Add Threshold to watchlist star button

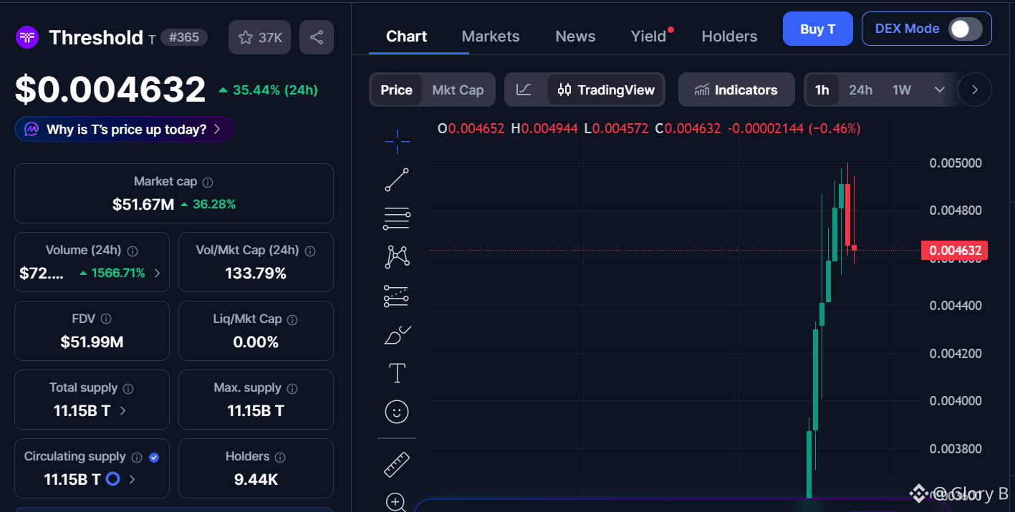pyautogui.click(x=259, y=37)
